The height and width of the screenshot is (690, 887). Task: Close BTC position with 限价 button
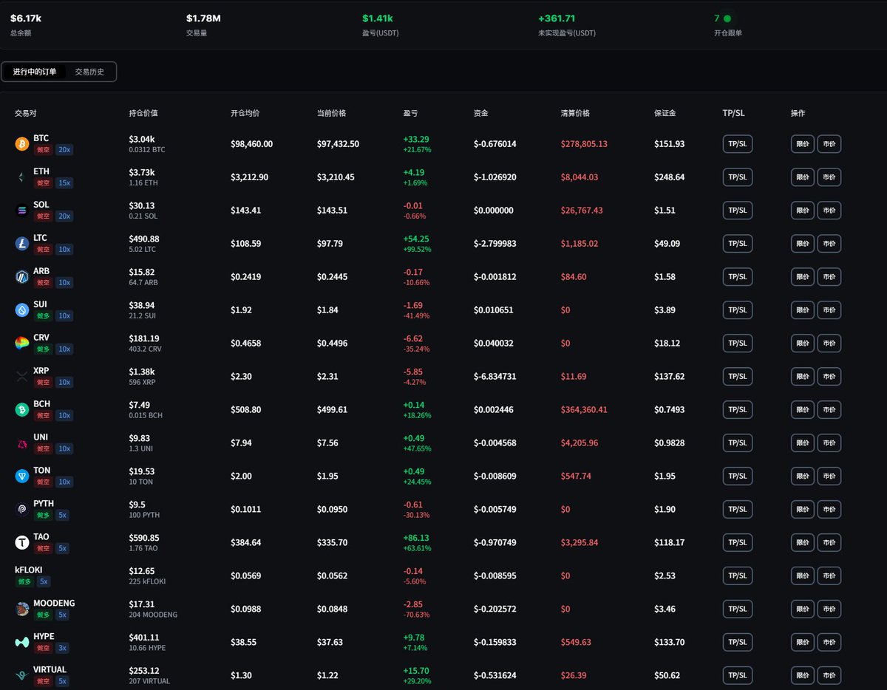[x=803, y=144]
